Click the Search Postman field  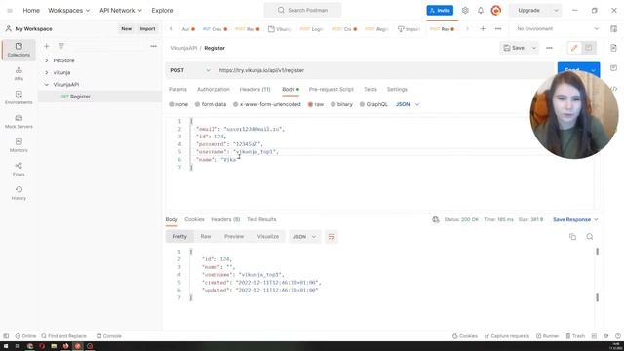pos(303,10)
